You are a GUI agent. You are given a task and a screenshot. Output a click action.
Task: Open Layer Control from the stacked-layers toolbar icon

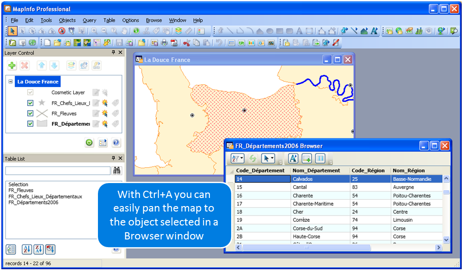point(178,31)
